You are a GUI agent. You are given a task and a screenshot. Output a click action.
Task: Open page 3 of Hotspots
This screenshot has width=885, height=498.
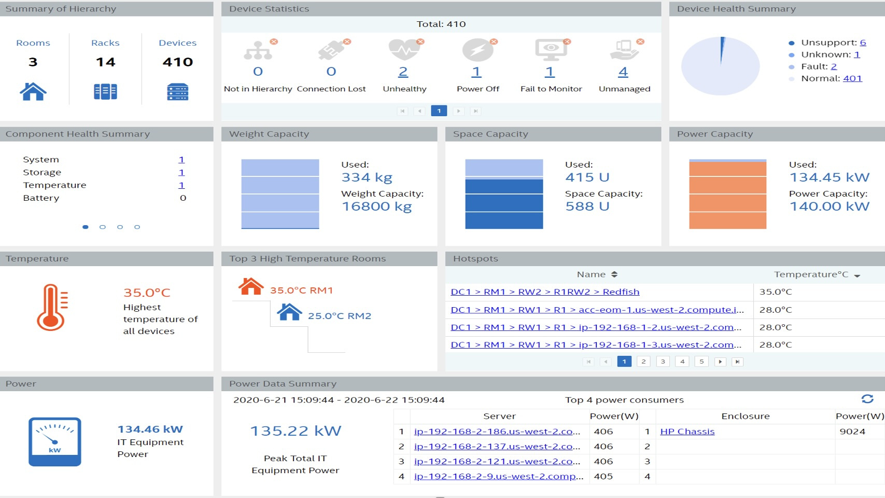click(663, 362)
